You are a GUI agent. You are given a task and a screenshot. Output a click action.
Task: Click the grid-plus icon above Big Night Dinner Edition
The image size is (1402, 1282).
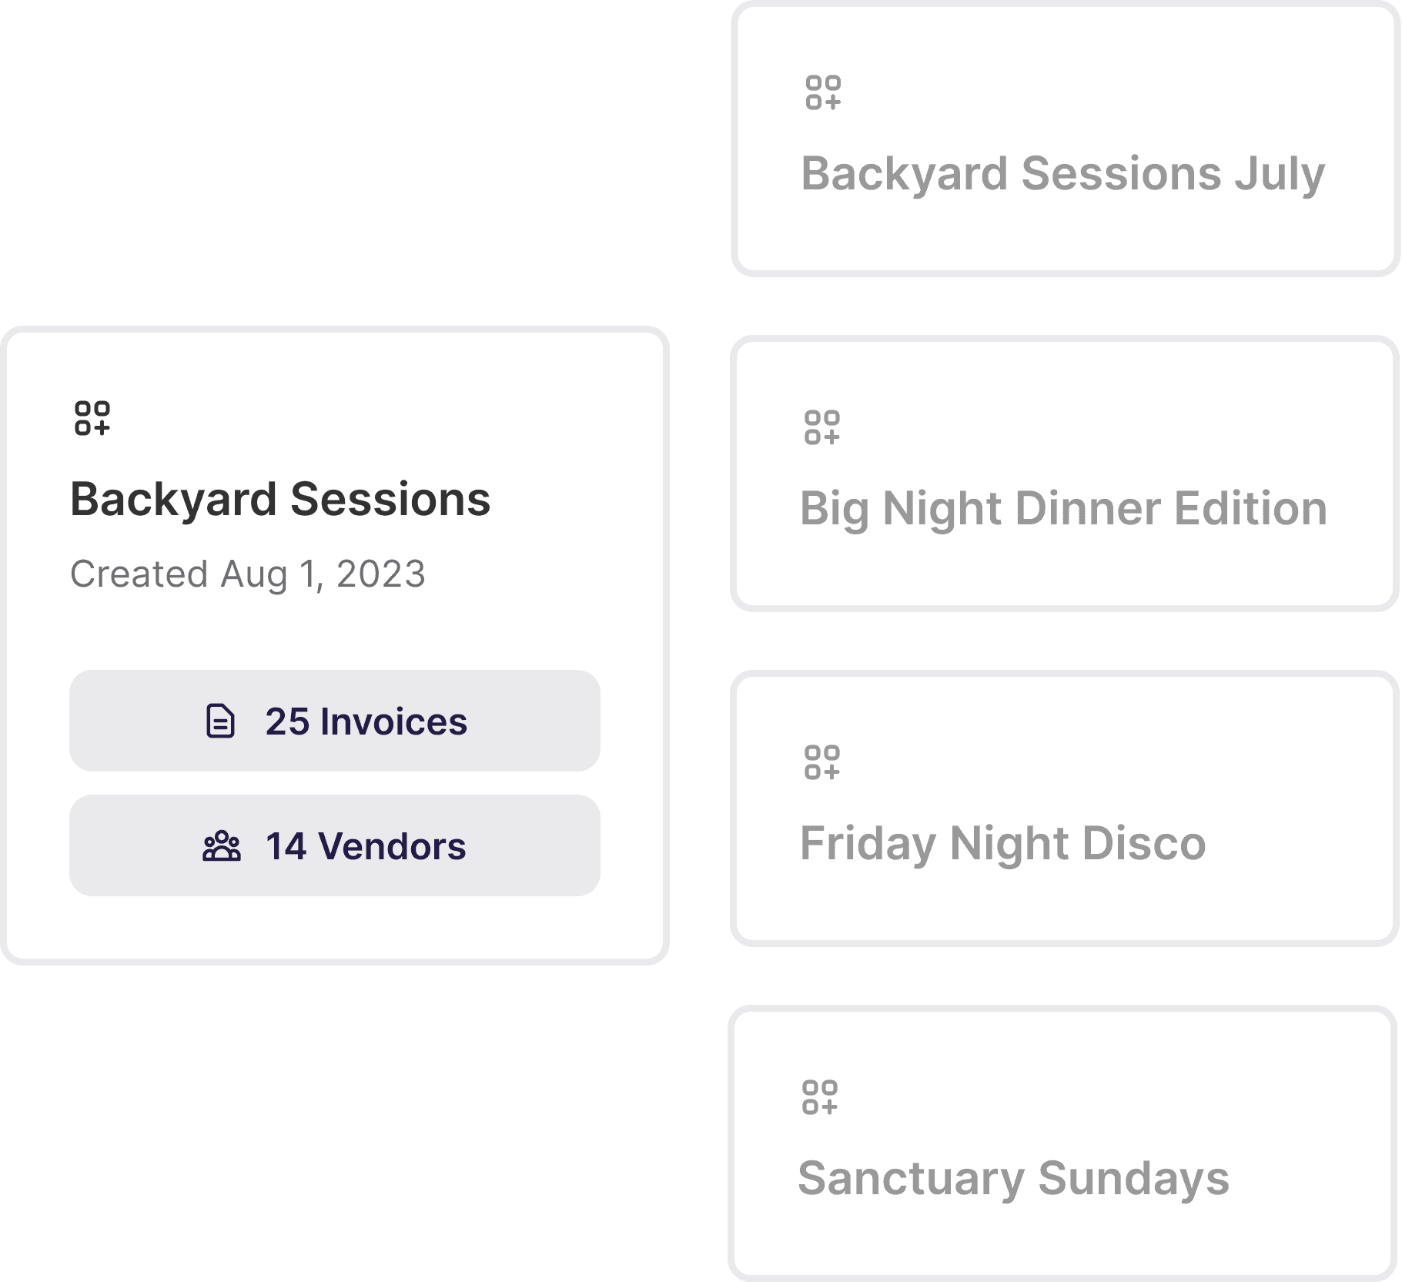[821, 427]
